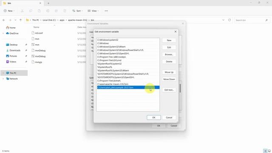Expand the This PC tree node
This screenshot has width=272, height=153.
tap(3, 73)
